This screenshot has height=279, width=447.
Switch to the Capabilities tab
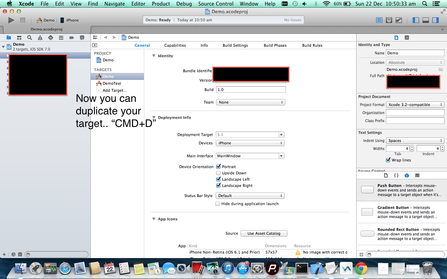[x=175, y=45]
